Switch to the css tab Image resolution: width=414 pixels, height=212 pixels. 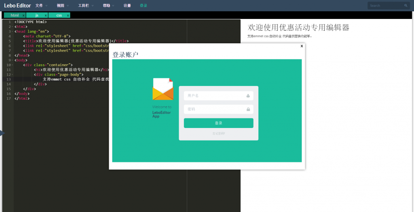[x=59, y=15]
